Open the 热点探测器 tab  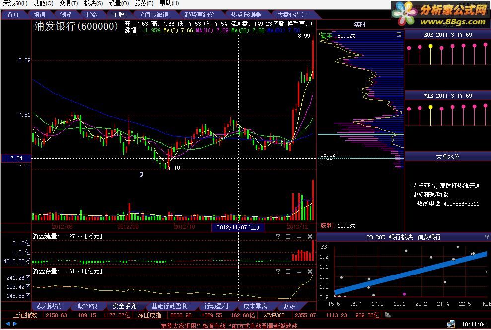point(246,15)
